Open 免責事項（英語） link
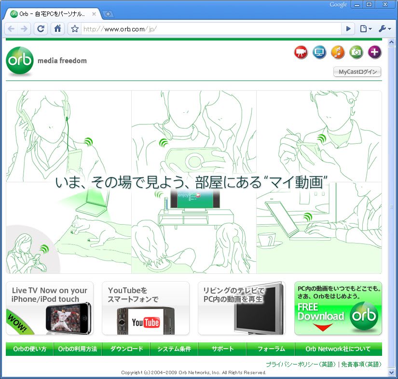Image resolution: width=398 pixels, height=379 pixels. click(x=361, y=364)
